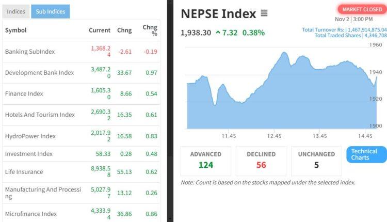Open Life Insurance sub index
Screen dimensions: 387x222
click(x=24, y=171)
